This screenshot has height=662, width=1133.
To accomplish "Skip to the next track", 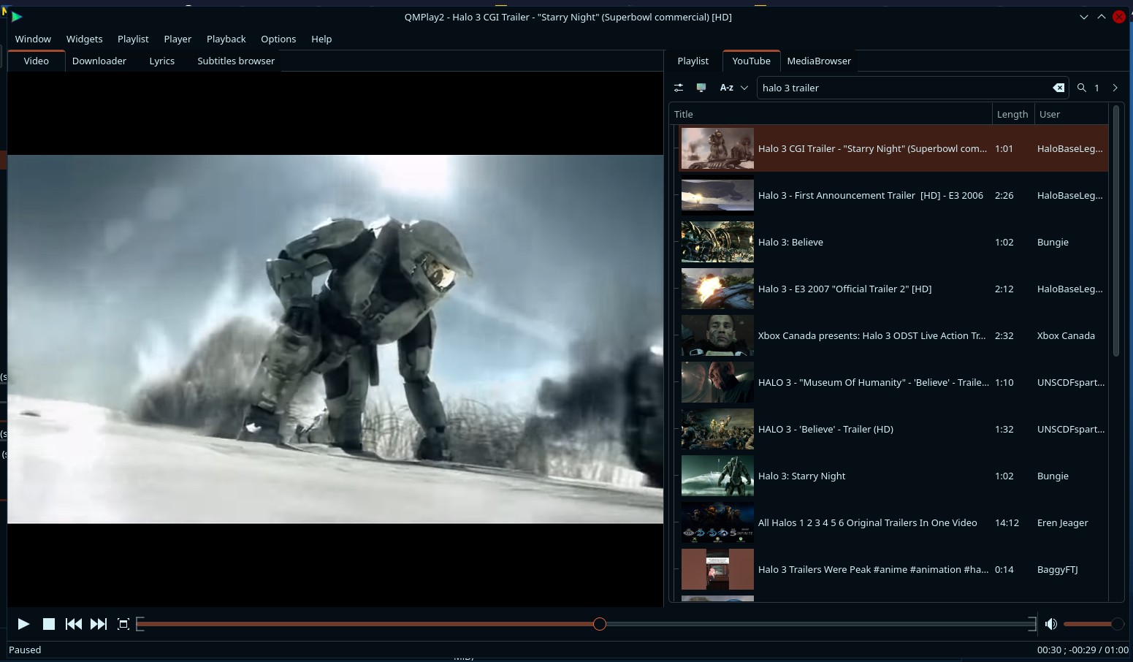I will pyautogui.click(x=99, y=624).
